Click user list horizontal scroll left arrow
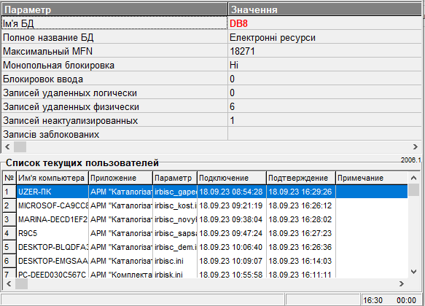Viewport: 425px width, 306px height. coord(9,284)
